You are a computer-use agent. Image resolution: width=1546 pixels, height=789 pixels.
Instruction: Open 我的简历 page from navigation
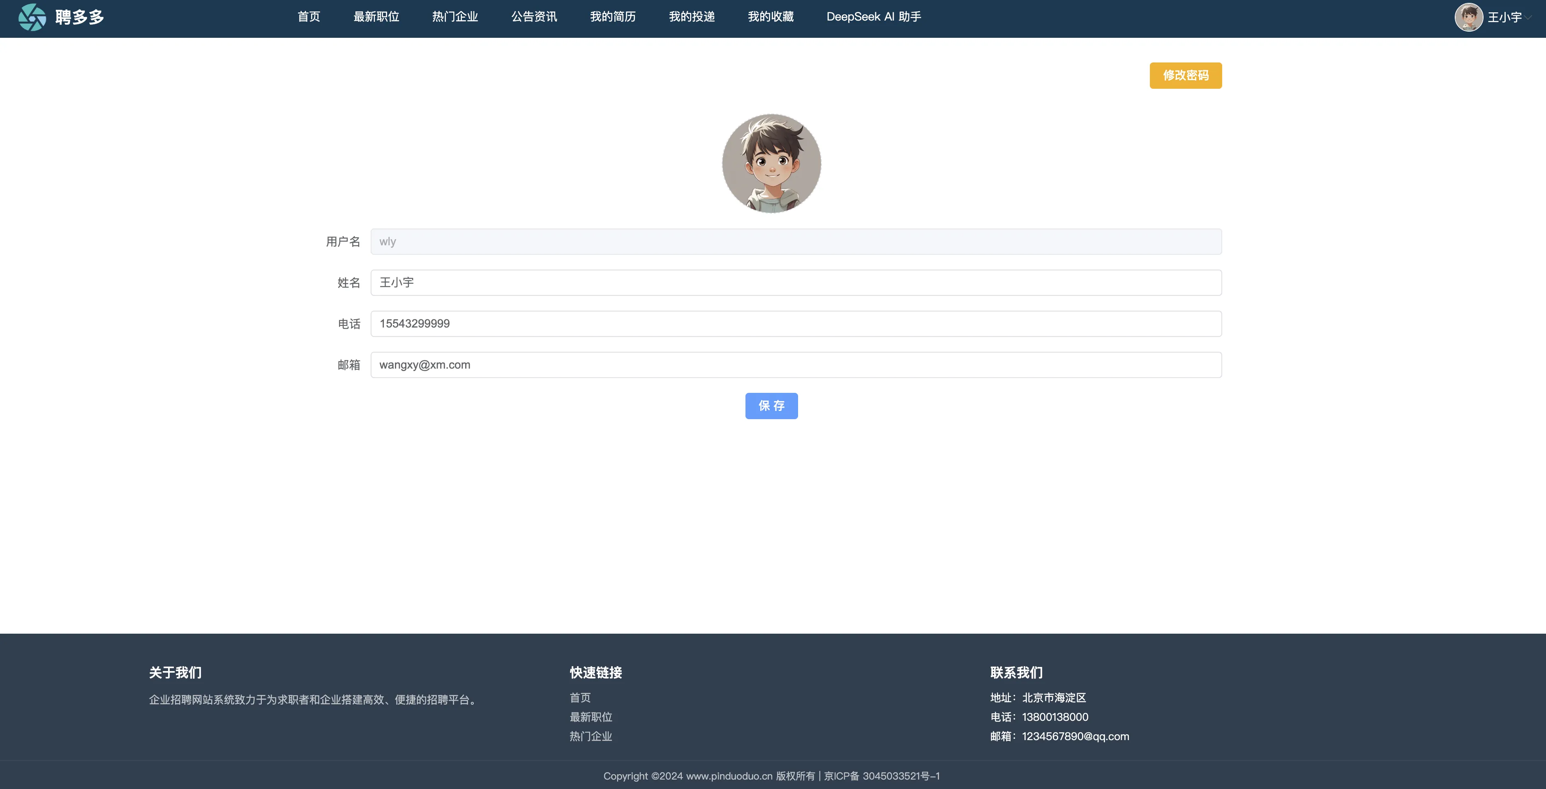coord(613,17)
